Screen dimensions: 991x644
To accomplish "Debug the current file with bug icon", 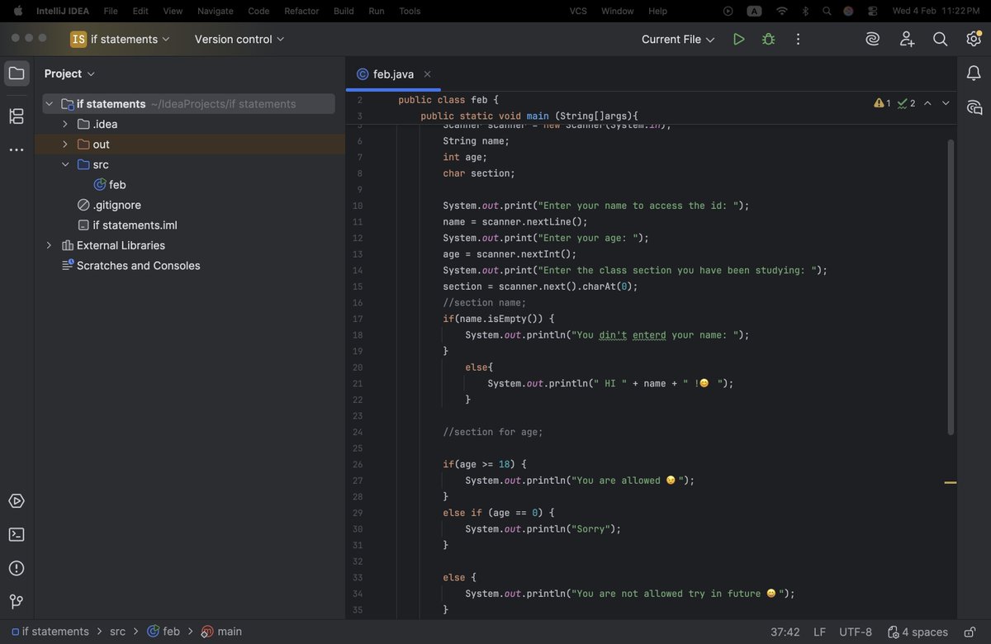I will pyautogui.click(x=768, y=39).
